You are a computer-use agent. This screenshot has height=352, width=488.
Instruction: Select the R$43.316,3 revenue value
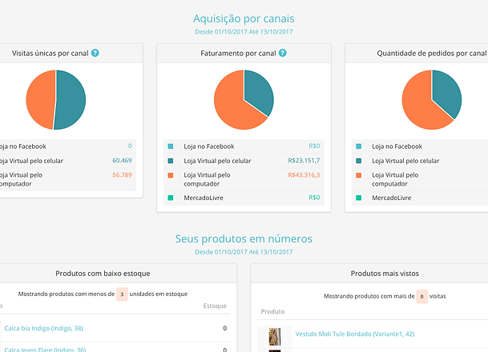click(x=304, y=175)
